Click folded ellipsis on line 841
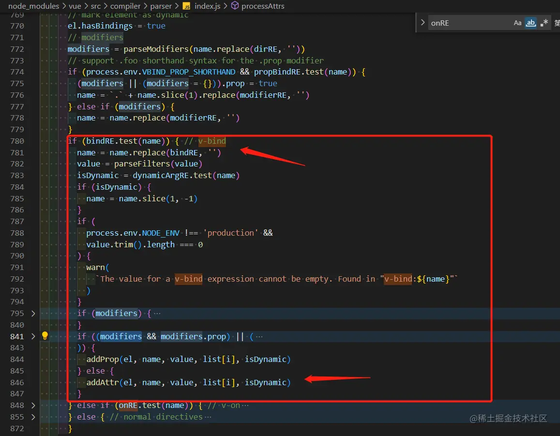The height and width of the screenshot is (436, 560). click(259, 336)
